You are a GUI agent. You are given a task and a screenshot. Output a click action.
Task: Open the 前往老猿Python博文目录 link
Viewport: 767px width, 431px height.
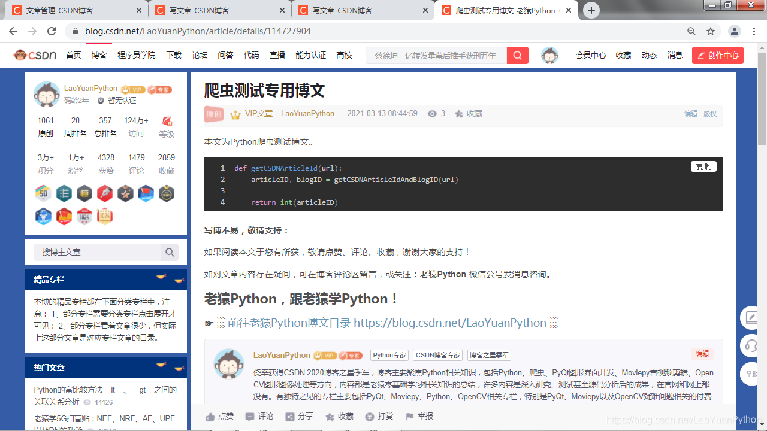tap(387, 323)
